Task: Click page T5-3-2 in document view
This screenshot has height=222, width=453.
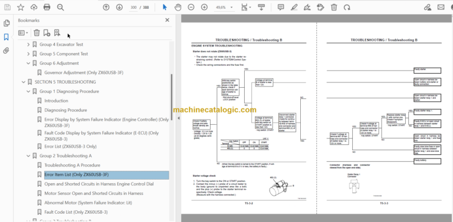Action: [x=249, y=118]
